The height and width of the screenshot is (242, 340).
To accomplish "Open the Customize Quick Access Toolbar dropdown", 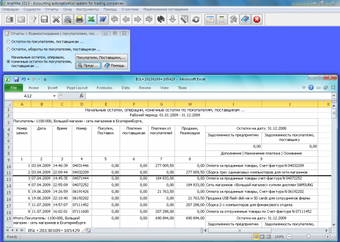I will 45,79.
